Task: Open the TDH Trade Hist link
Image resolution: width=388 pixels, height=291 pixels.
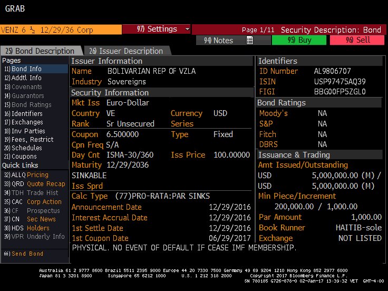Action: coord(31,193)
